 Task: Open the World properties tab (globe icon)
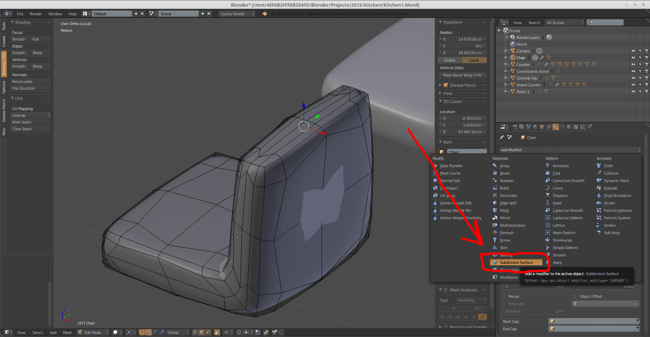[x=535, y=127]
